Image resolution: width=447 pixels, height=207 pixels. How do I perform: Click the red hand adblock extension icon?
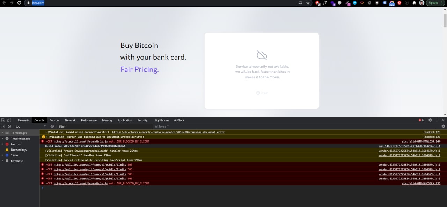318,3
